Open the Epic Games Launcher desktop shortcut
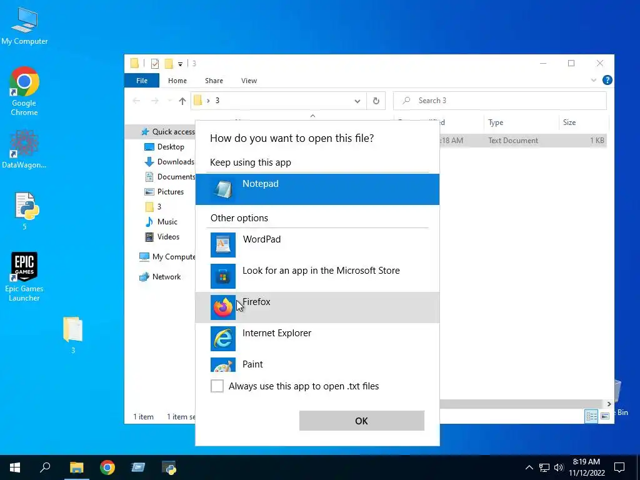The image size is (640, 480). pyautogui.click(x=24, y=277)
